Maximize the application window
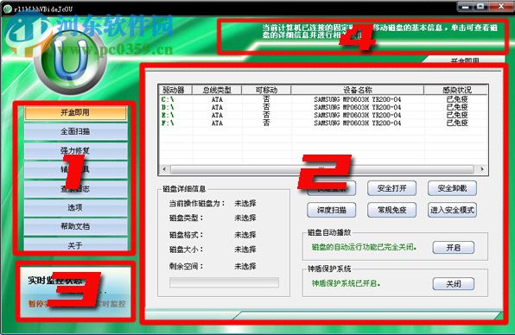The width and height of the screenshot is (515, 335). pos(480,6)
